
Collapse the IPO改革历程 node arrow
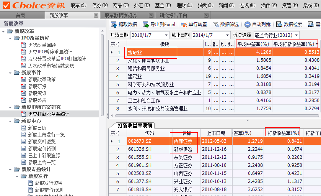coord(10,38)
